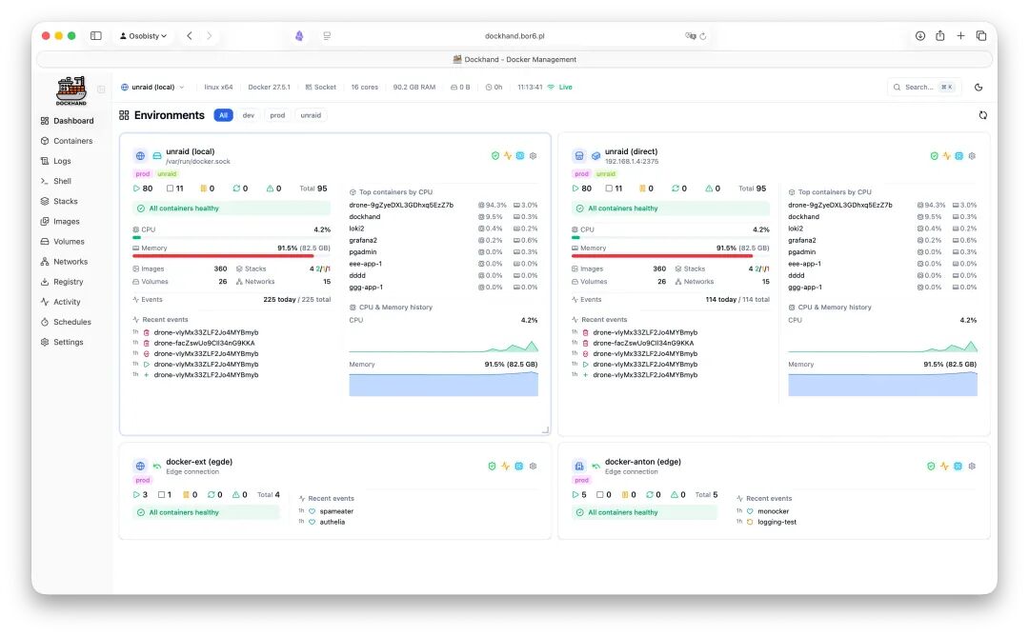Viewport: 1029px width, 636px height.
Task: Click shield icon on docker-ext card
Action: pyautogui.click(x=492, y=467)
